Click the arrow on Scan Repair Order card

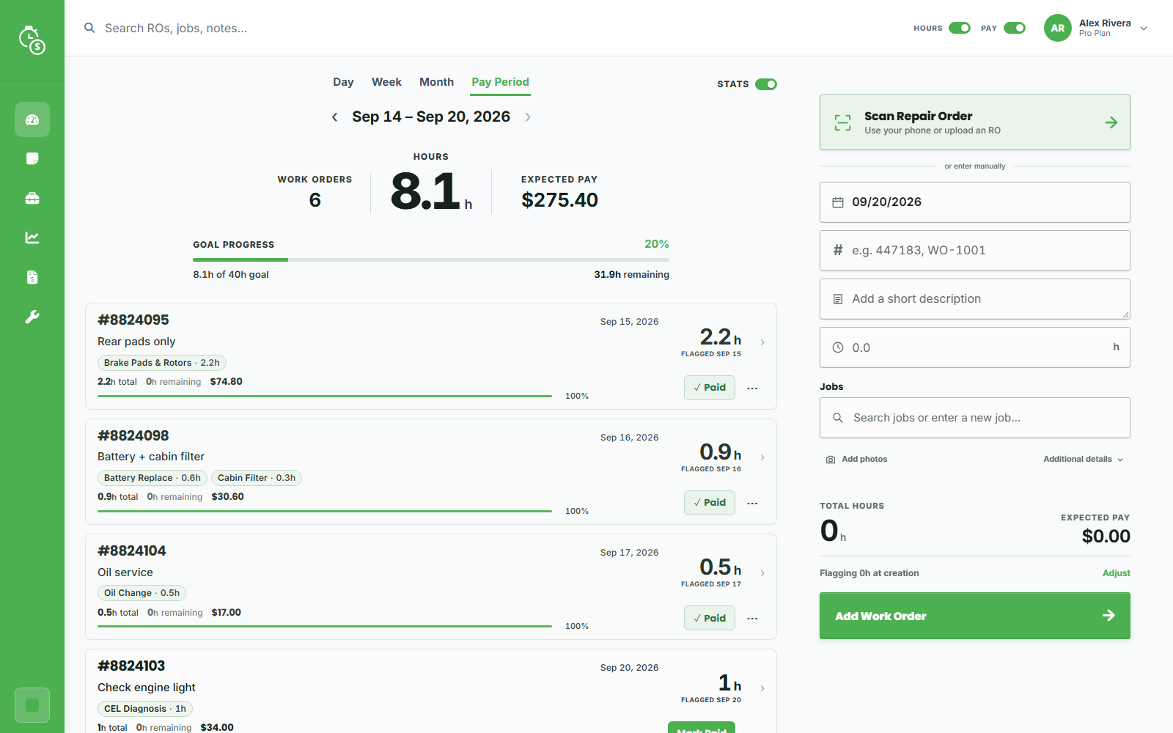tap(1111, 122)
